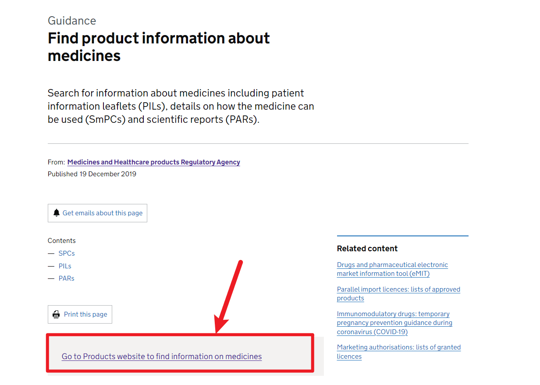This screenshot has width=540, height=385.
Task: Click the bell icon for email alerts
Action: pyautogui.click(x=57, y=213)
